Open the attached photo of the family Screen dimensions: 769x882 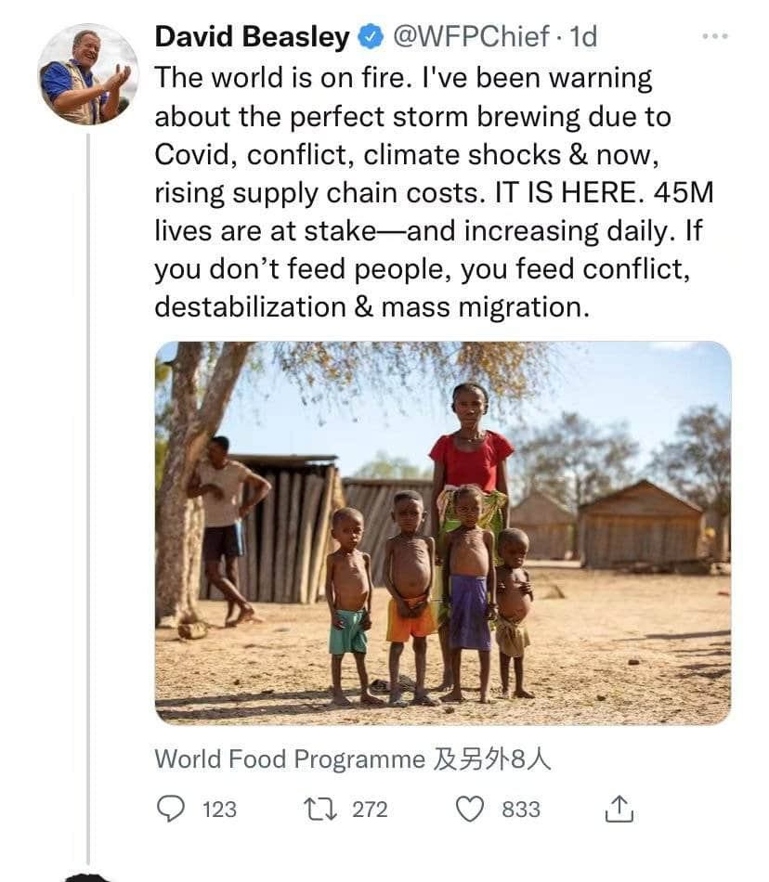[443, 533]
